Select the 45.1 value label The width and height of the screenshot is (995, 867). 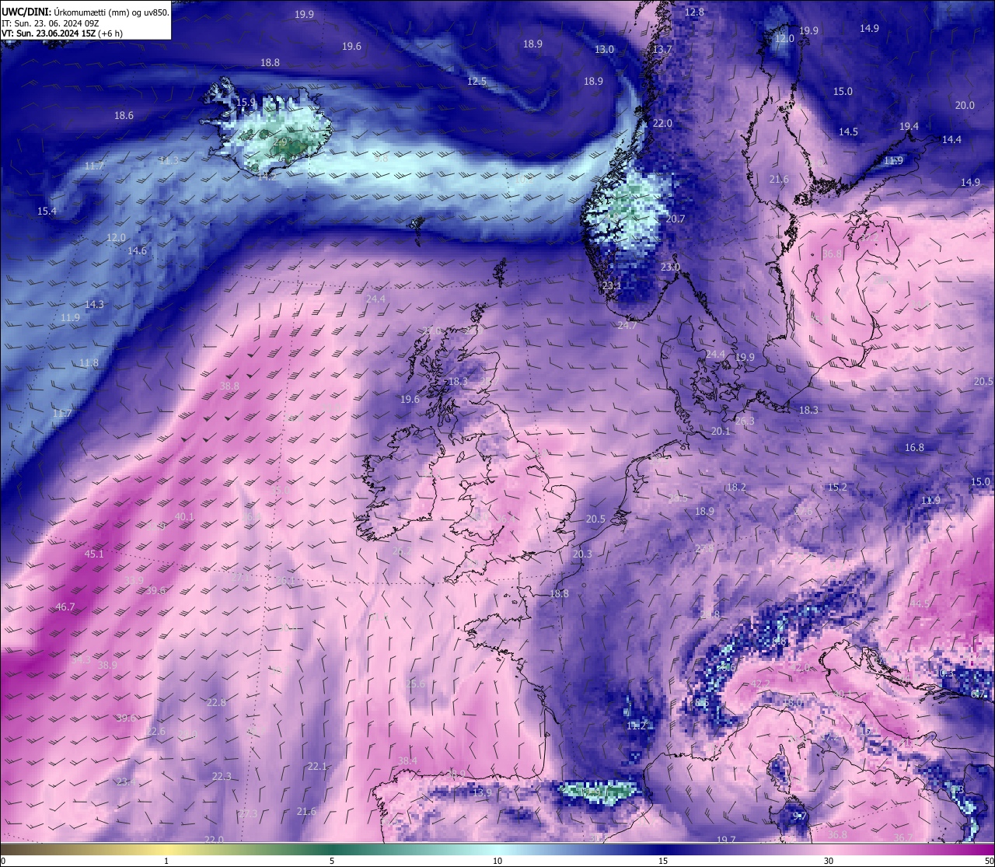[x=94, y=554]
